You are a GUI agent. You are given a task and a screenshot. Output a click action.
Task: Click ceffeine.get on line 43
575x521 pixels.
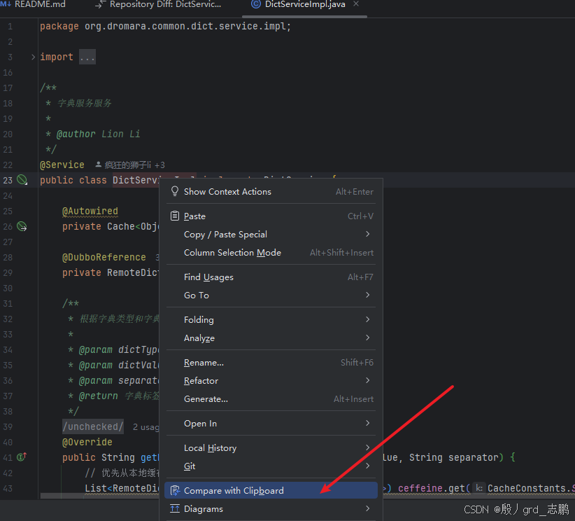pos(432,488)
